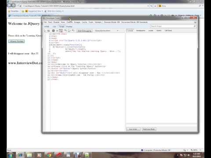This screenshot has width=211, height=158.
Task: Click the refresh icon beside address bar
Action: (x=152, y=6)
